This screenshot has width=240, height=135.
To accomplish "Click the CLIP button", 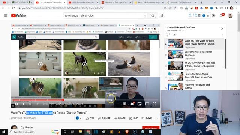I will click(x=133, y=118).
